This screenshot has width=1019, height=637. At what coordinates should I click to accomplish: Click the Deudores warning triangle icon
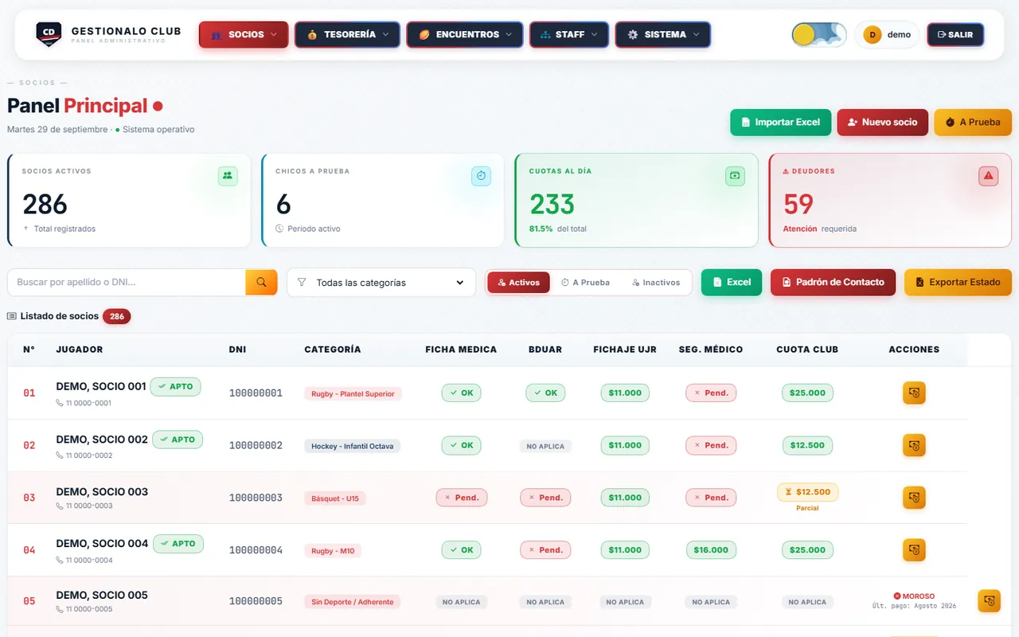(x=989, y=176)
